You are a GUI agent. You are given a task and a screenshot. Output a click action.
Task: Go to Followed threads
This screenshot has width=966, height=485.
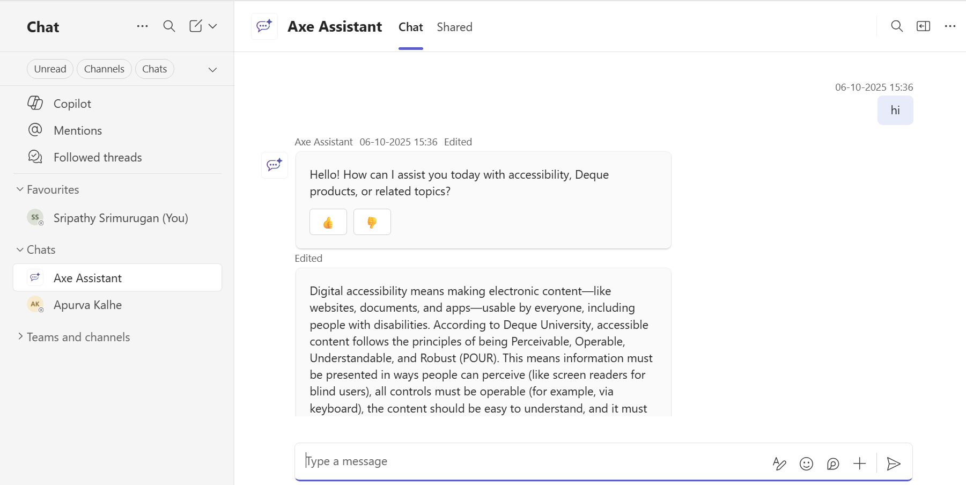coord(97,157)
